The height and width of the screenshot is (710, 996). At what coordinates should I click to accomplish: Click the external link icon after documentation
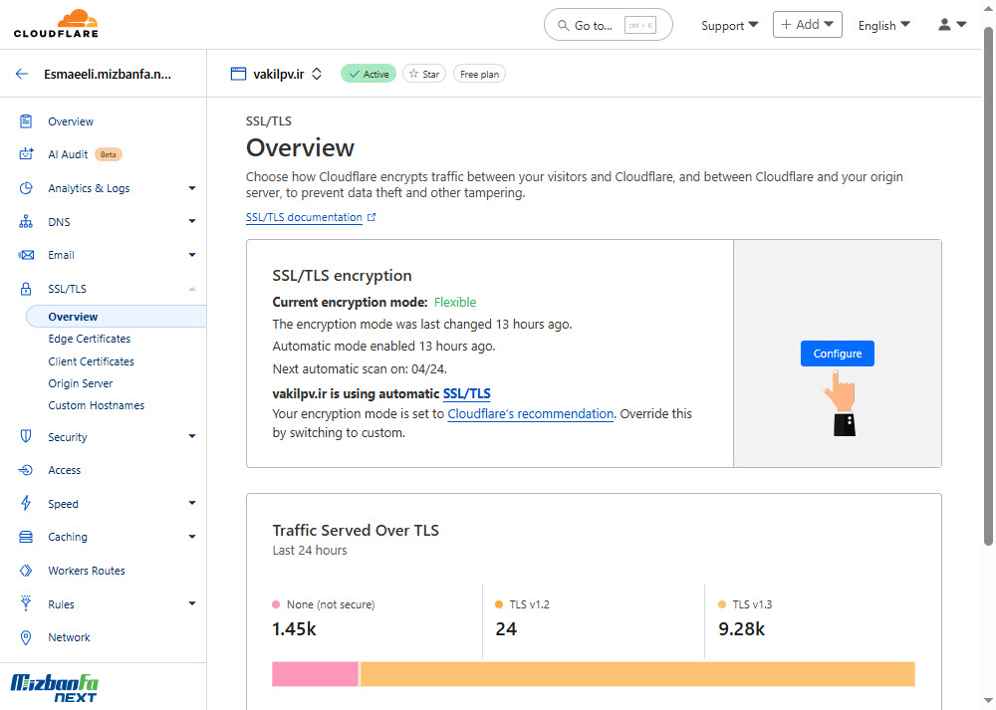click(372, 217)
